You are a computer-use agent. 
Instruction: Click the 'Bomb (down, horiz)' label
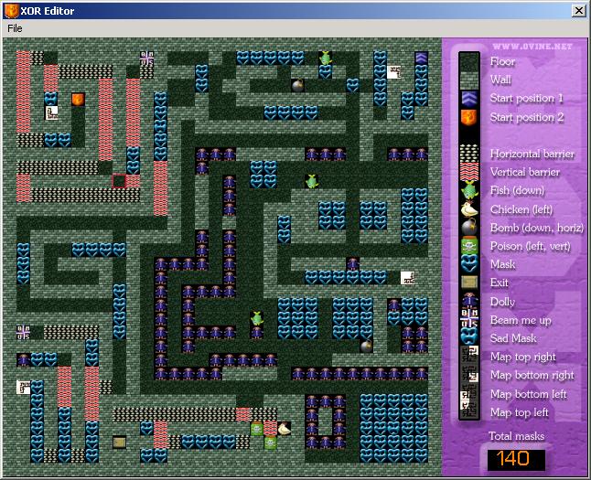coord(537,228)
